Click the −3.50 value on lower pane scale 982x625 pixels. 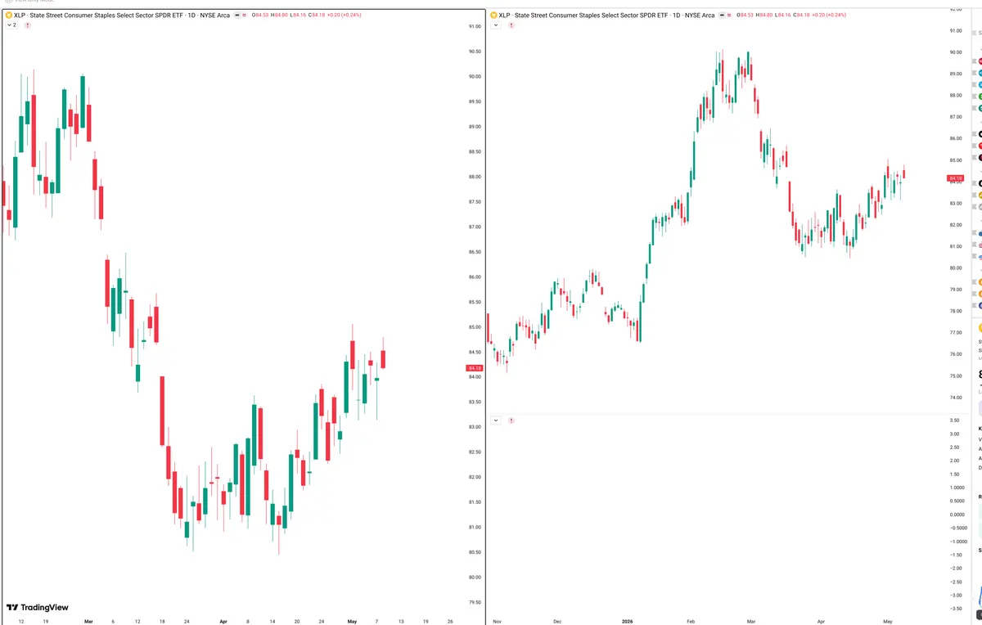[954, 609]
